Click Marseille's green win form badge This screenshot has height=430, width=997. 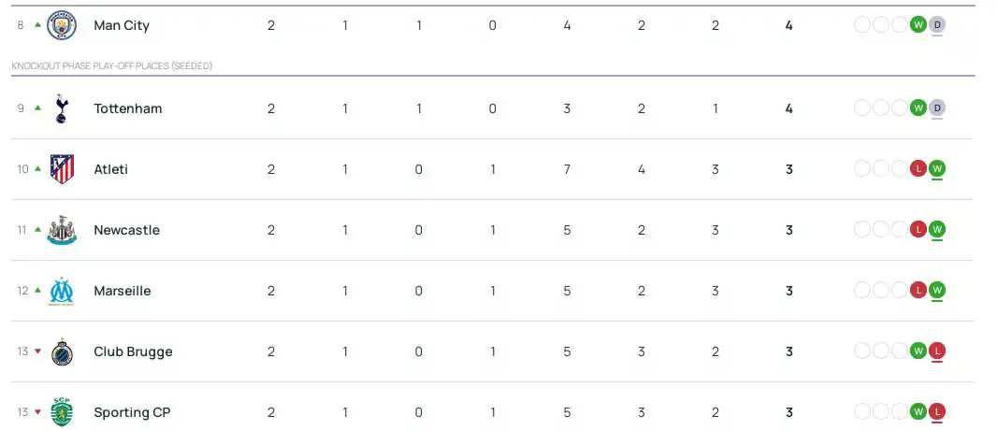click(937, 290)
